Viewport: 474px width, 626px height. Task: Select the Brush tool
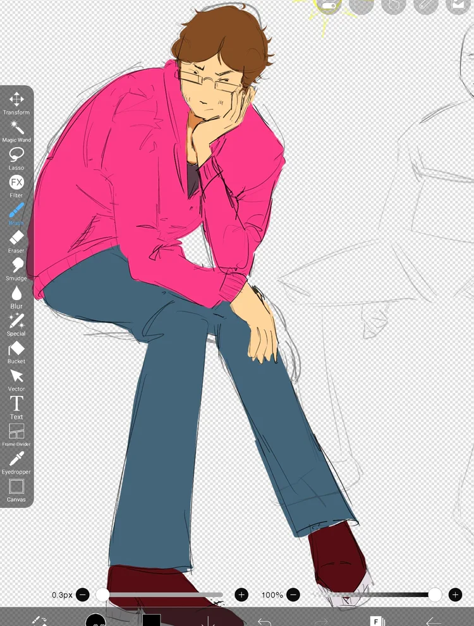pos(16,214)
